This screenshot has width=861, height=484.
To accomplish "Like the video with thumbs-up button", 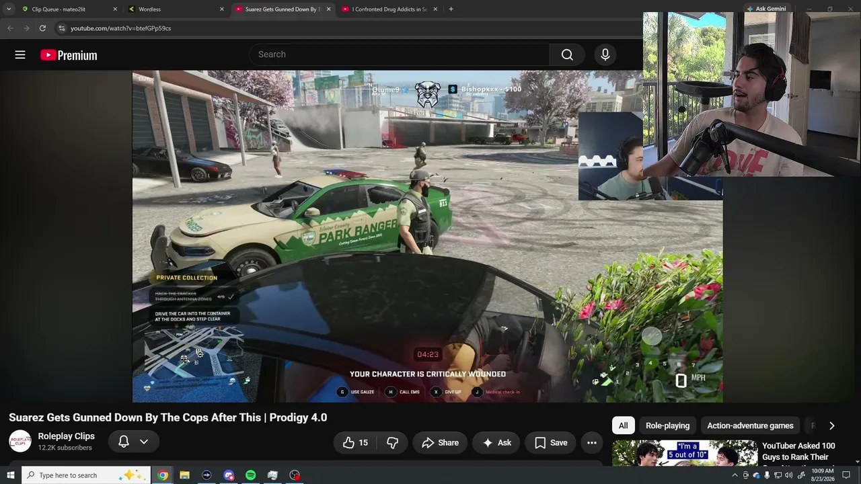I will click(355, 442).
